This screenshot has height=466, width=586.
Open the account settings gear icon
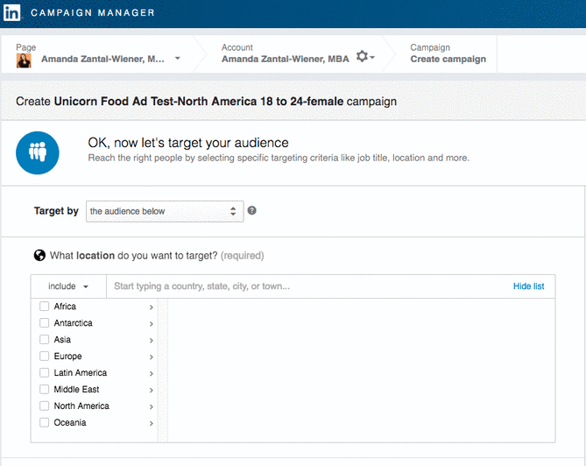pyautogui.click(x=362, y=58)
